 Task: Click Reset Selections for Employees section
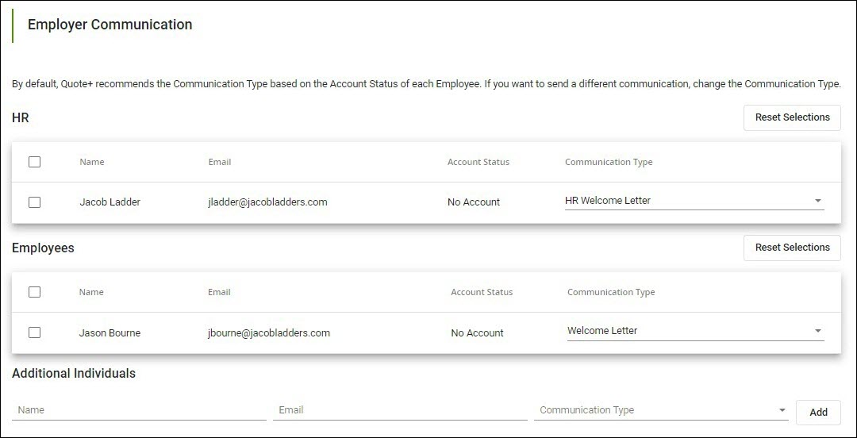[x=792, y=248]
